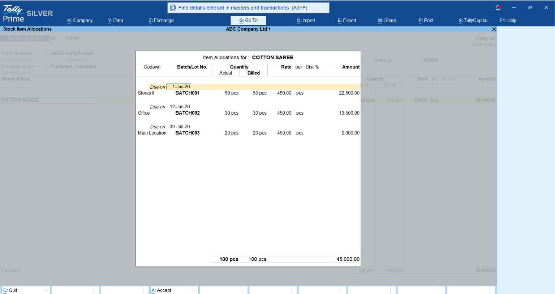555x294 pixels.
Task: Click the due date 30-Jun-26
Action: (x=180, y=127)
